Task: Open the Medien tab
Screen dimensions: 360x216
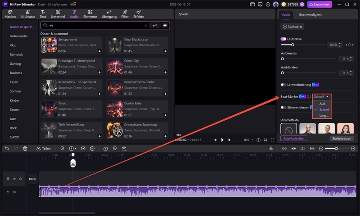Action: point(10,14)
